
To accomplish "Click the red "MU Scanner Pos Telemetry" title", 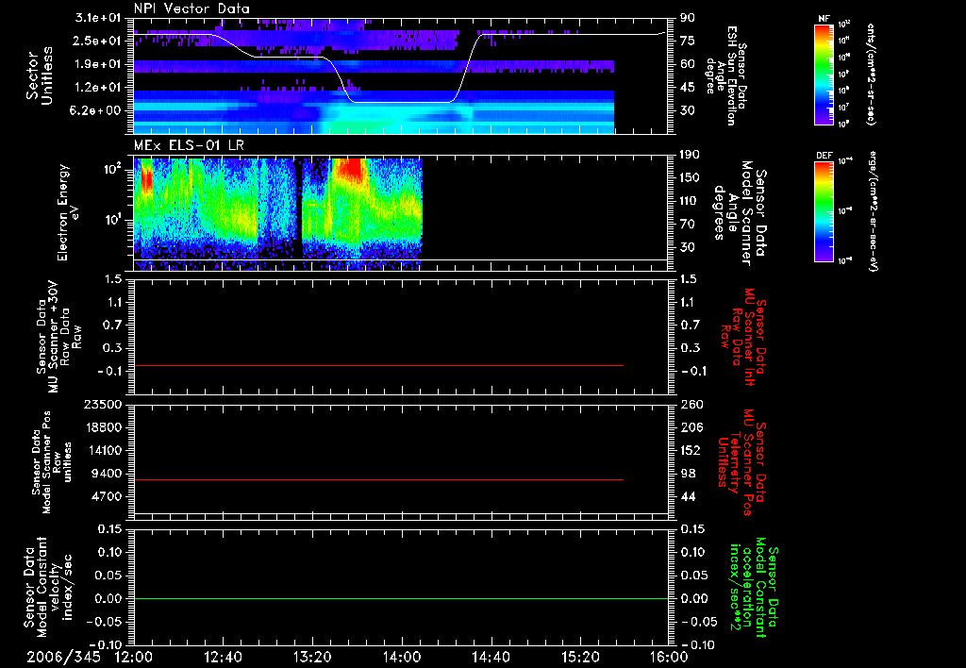I will click(741, 462).
